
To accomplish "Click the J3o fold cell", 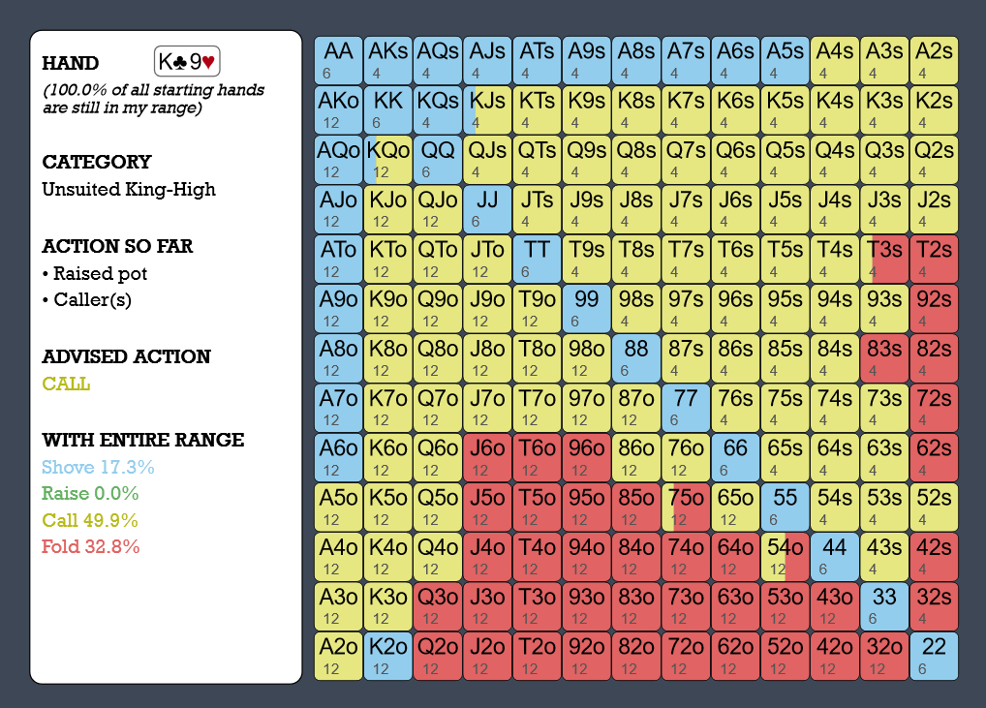I will tap(487, 606).
